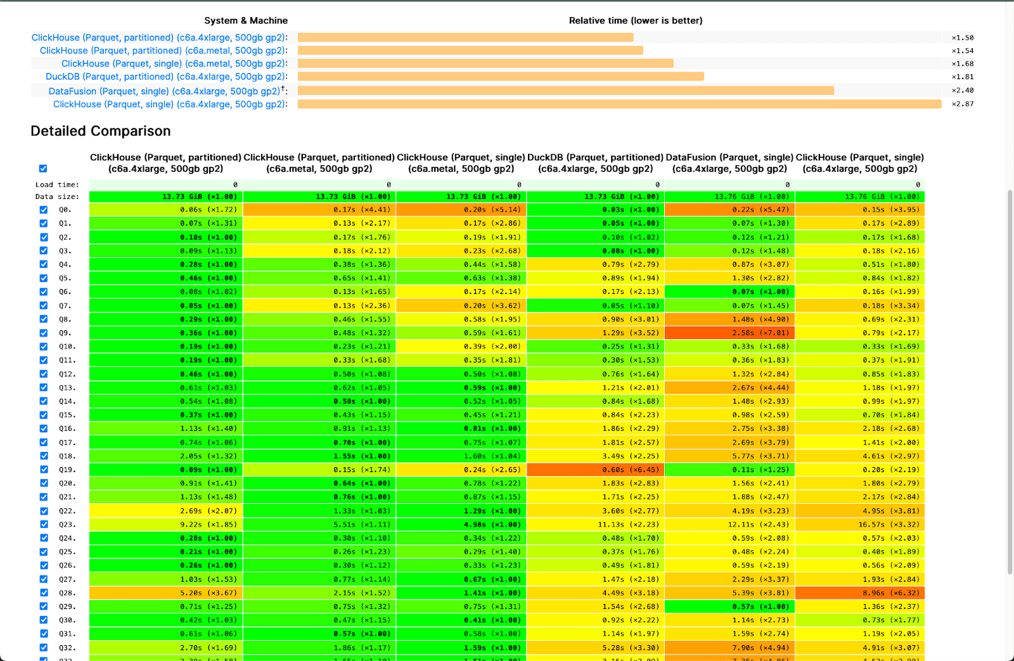
Task: Uncheck the Q32 query checkbox
Action: click(x=44, y=647)
